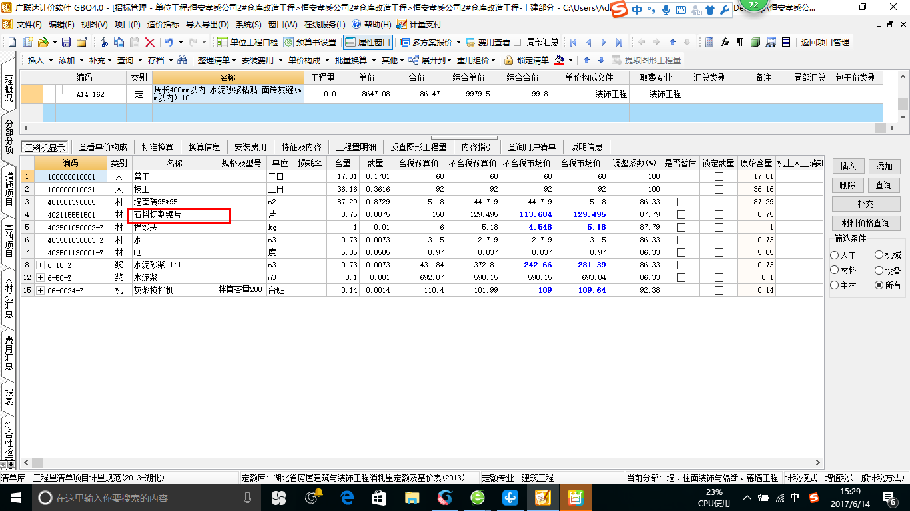Click the next record triangle arrow
Viewport: 910px width, 511px height.
pyautogui.click(x=604, y=42)
